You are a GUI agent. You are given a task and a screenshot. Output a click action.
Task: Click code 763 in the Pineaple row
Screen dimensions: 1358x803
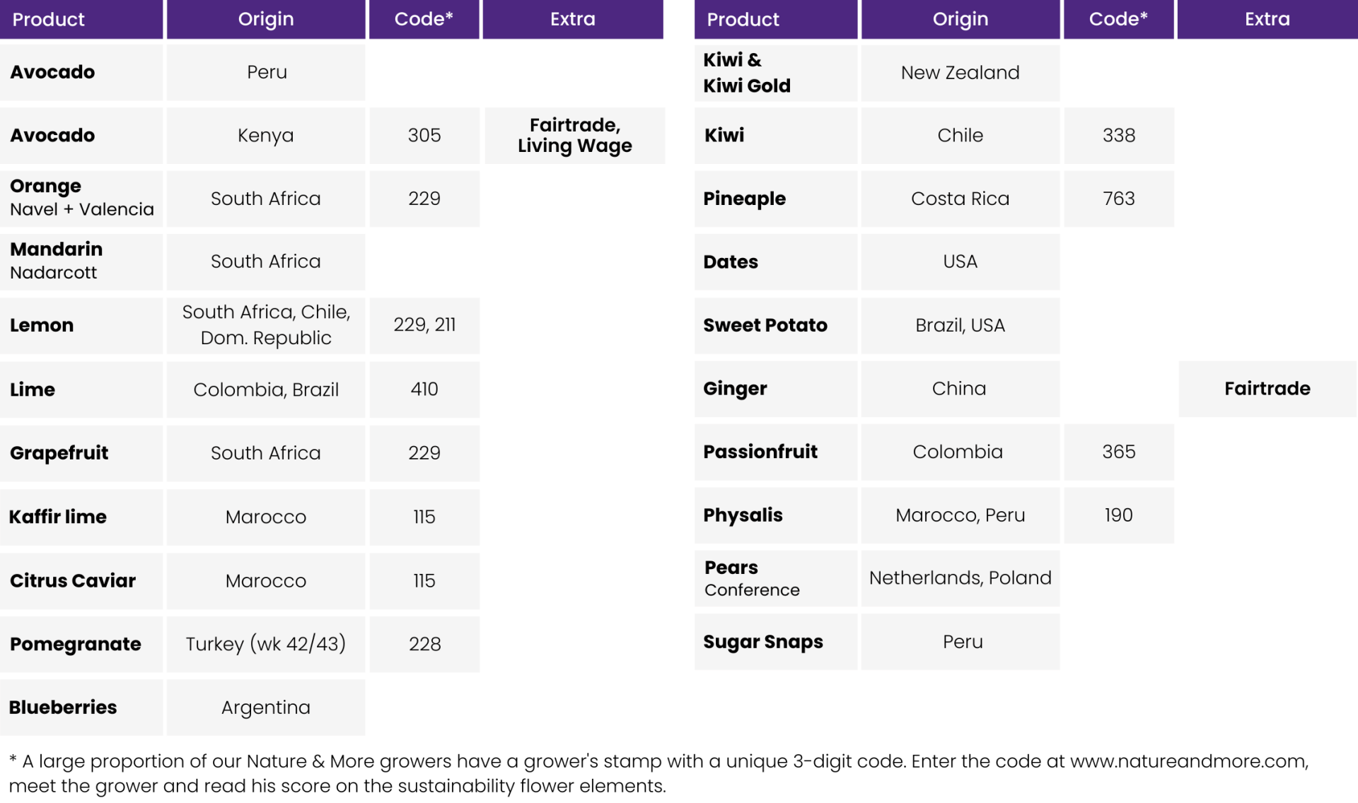click(1118, 199)
